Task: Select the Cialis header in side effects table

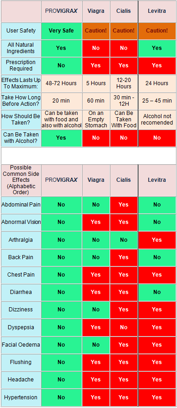Action: 123,180
